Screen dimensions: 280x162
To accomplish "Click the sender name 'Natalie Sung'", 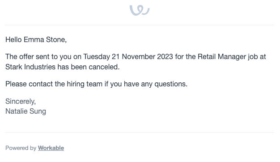I will point(25,111).
